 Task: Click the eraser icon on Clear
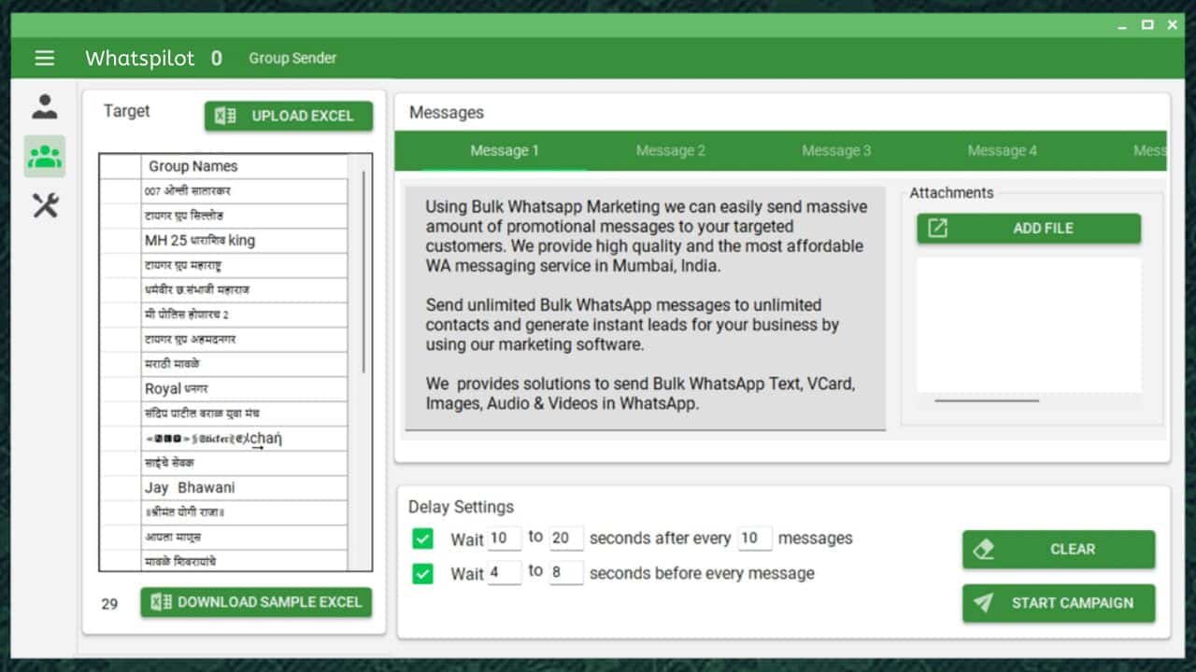pyautogui.click(x=983, y=550)
